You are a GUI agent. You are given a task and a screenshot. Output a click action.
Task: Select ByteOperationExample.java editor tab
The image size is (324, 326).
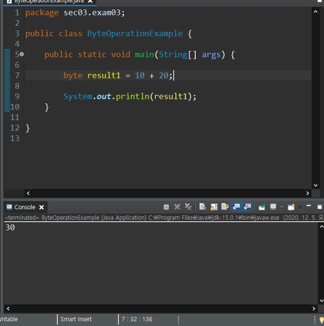(x=49, y=1)
